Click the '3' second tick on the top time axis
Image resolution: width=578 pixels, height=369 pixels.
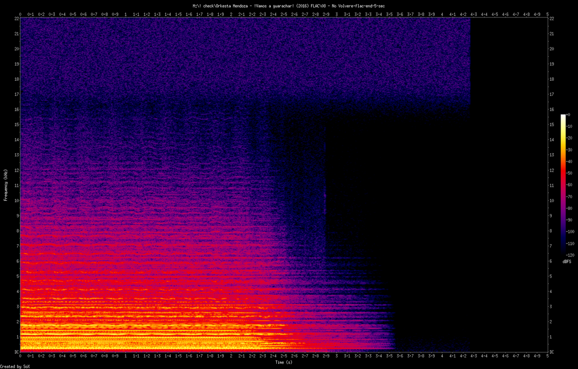pyautogui.click(x=337, y=14)
